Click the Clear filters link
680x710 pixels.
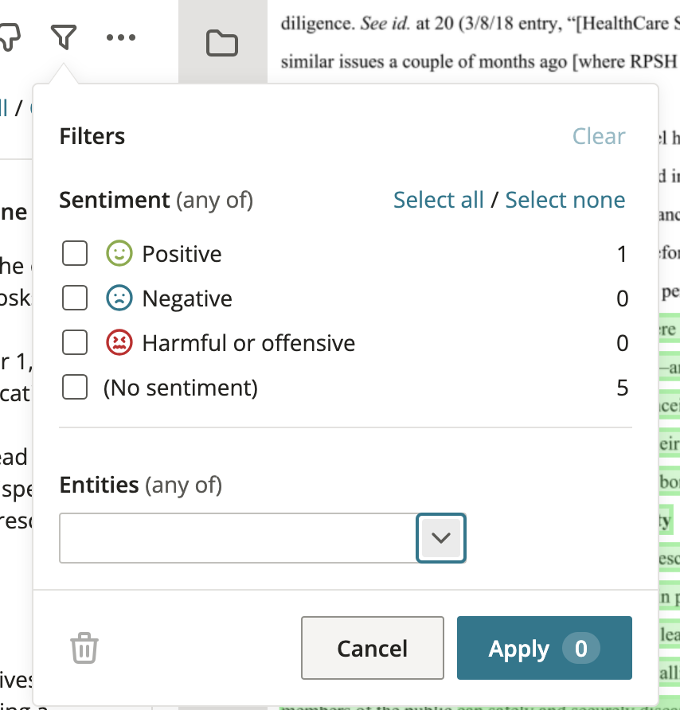[x=599, y=136]
